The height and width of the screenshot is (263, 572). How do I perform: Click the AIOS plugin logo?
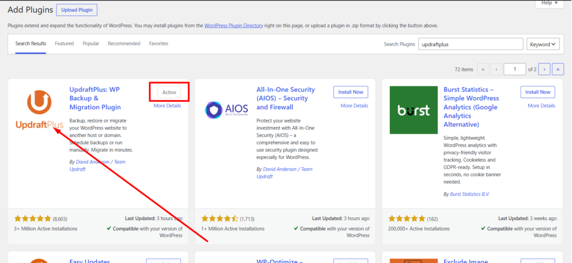tap(227, 110)
